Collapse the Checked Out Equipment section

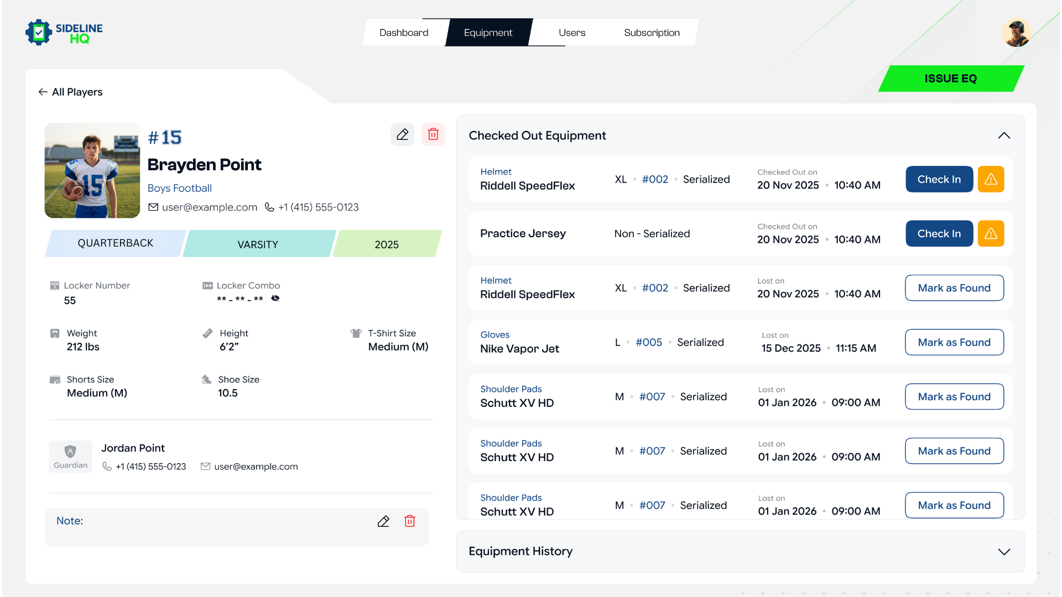click(1004, 135)
